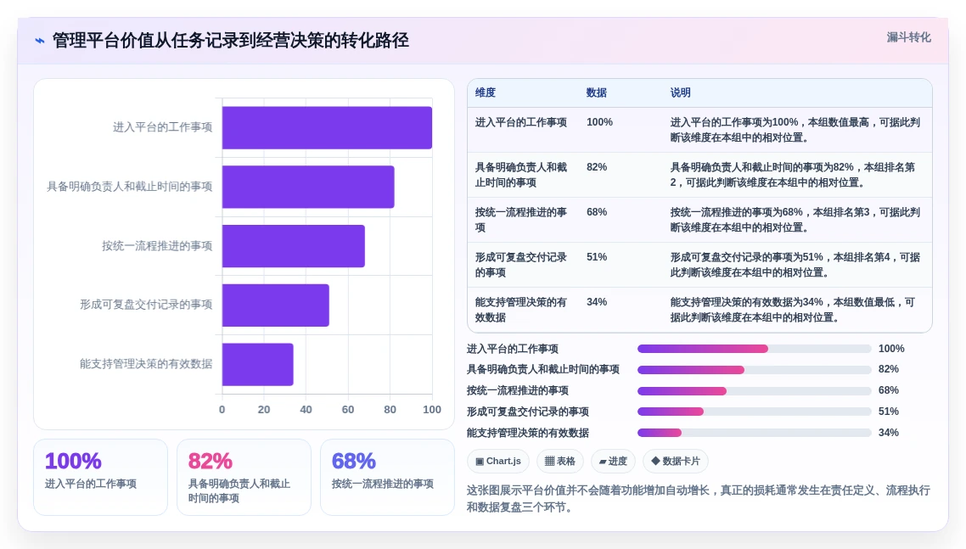Click the summary paragraph starting 这张图展示

click(698, 498)
